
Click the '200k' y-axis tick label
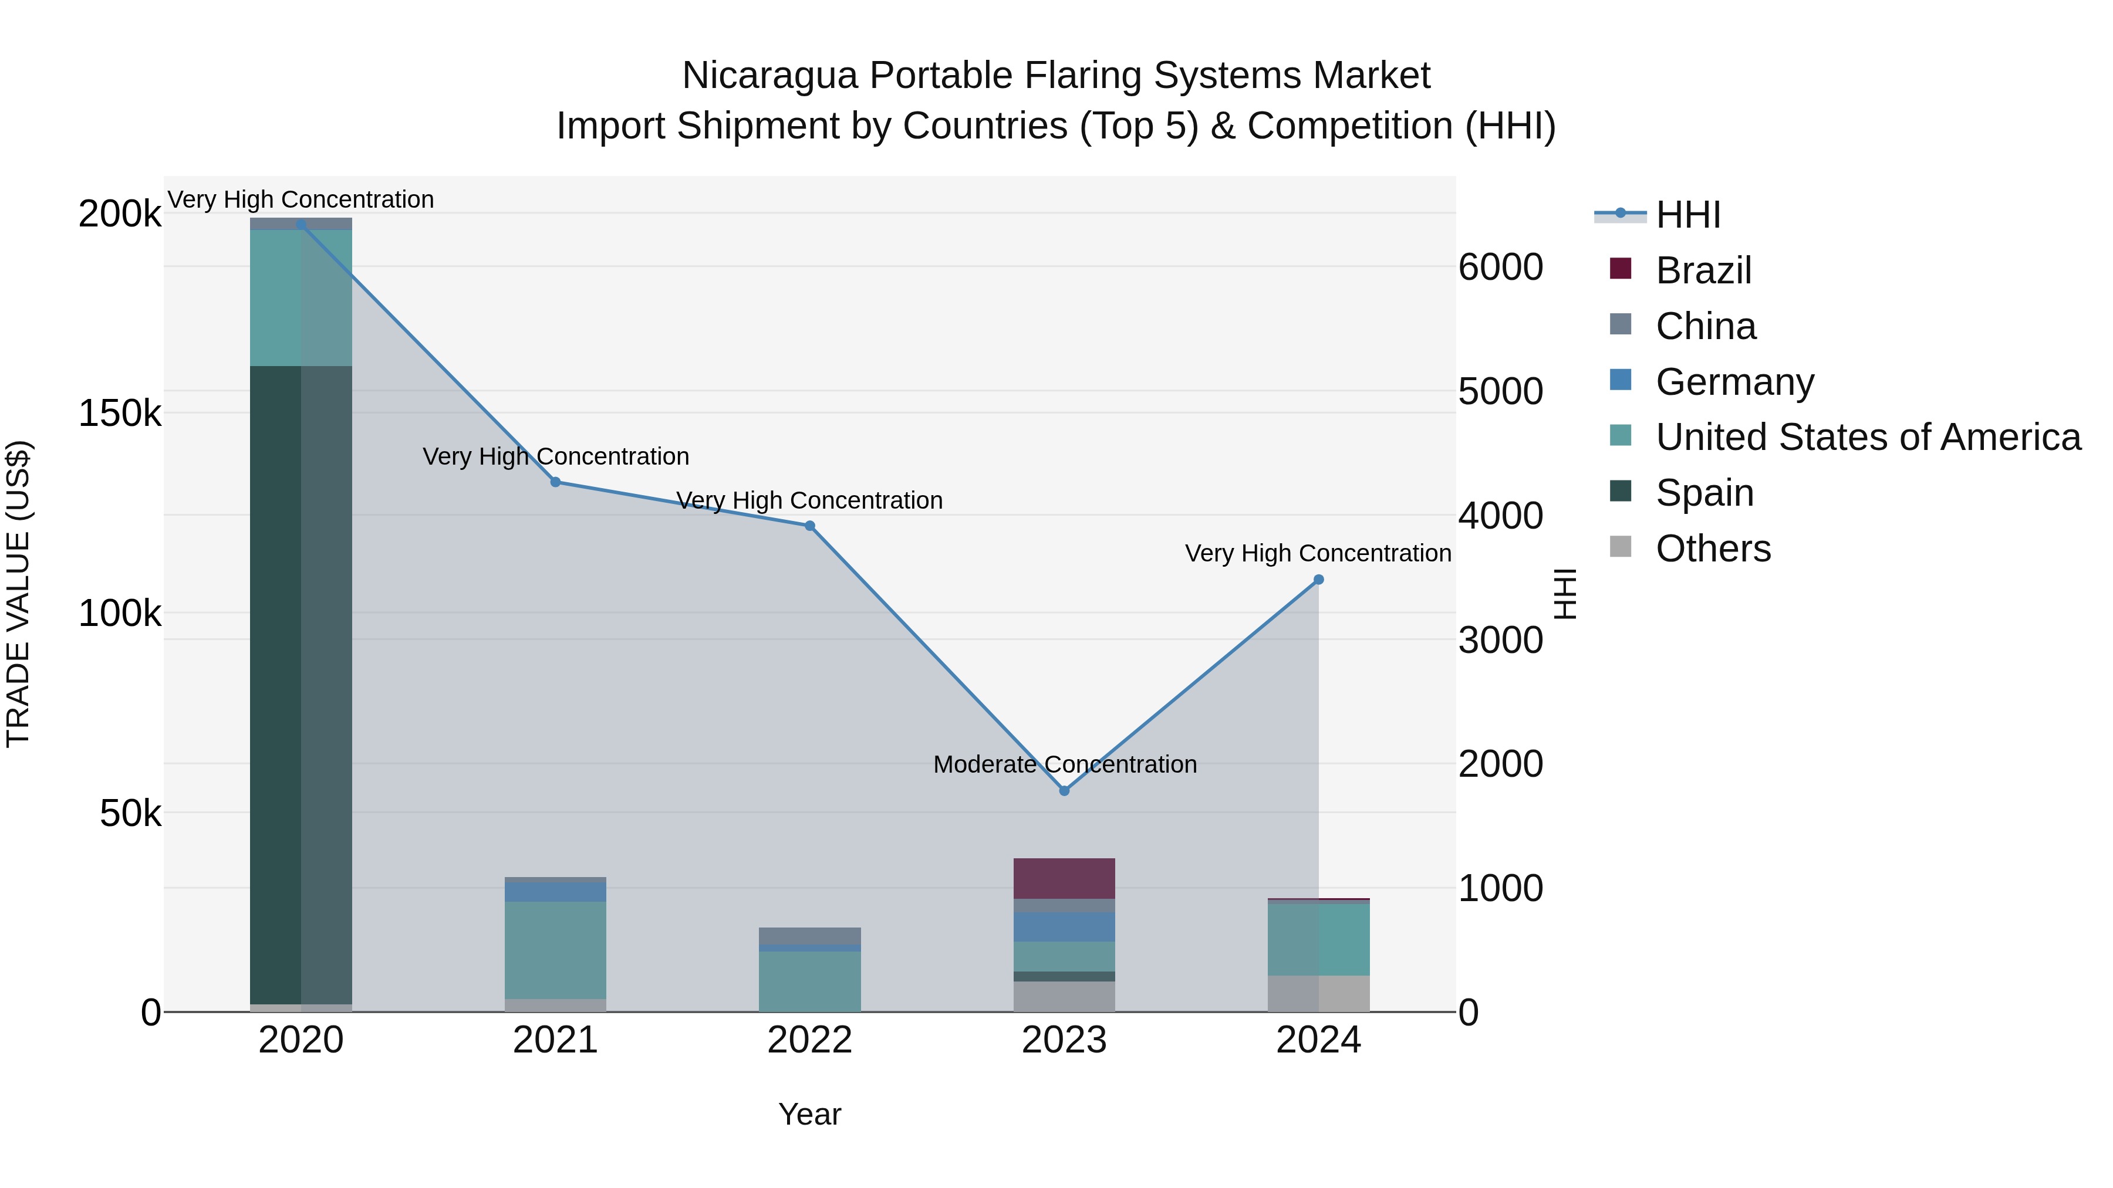120,214
